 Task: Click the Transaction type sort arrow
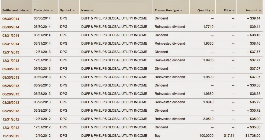(x=181, y=11)
